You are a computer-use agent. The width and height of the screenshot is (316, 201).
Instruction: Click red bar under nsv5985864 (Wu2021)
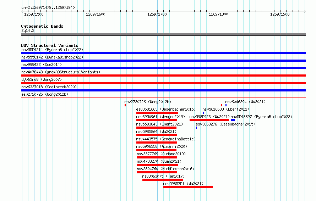(x=157, y=135)
